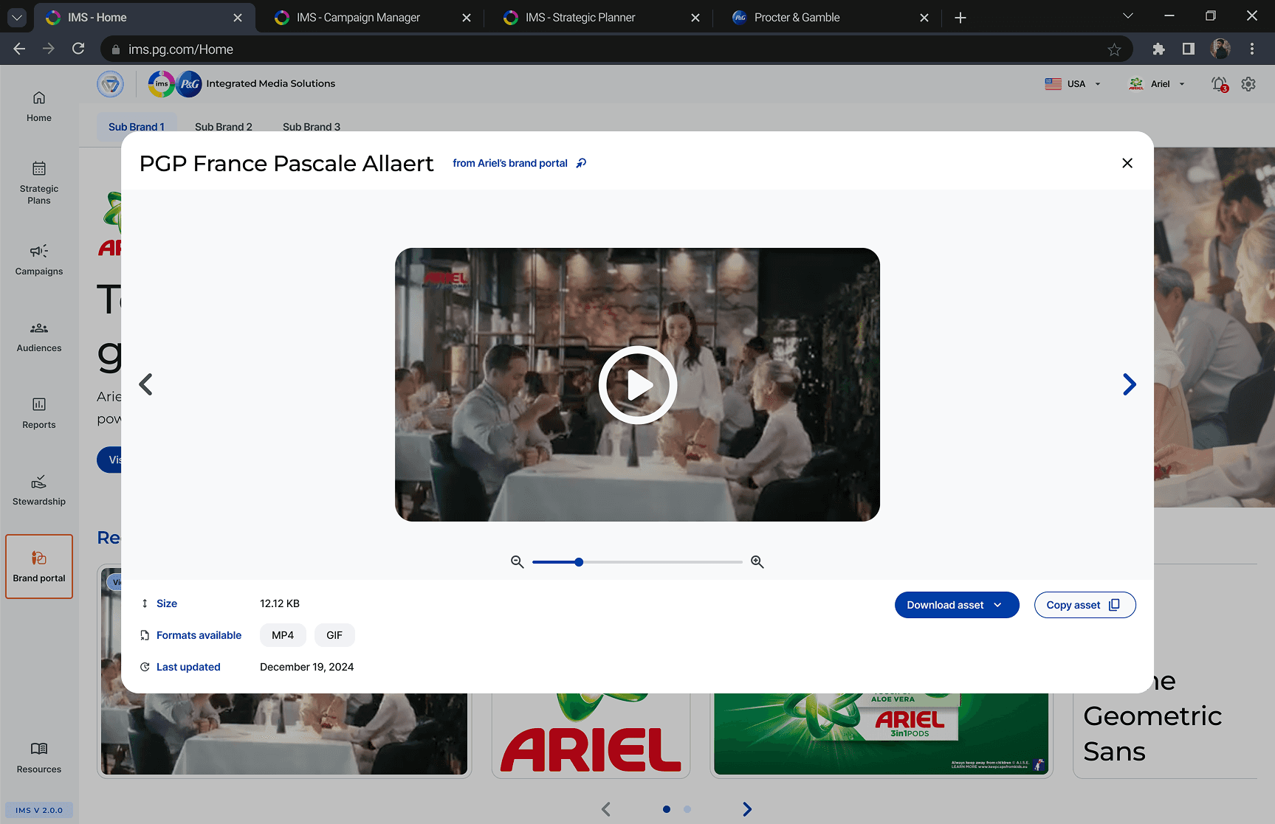Open the Ariel logo asset thumbnail

point(591,735)
